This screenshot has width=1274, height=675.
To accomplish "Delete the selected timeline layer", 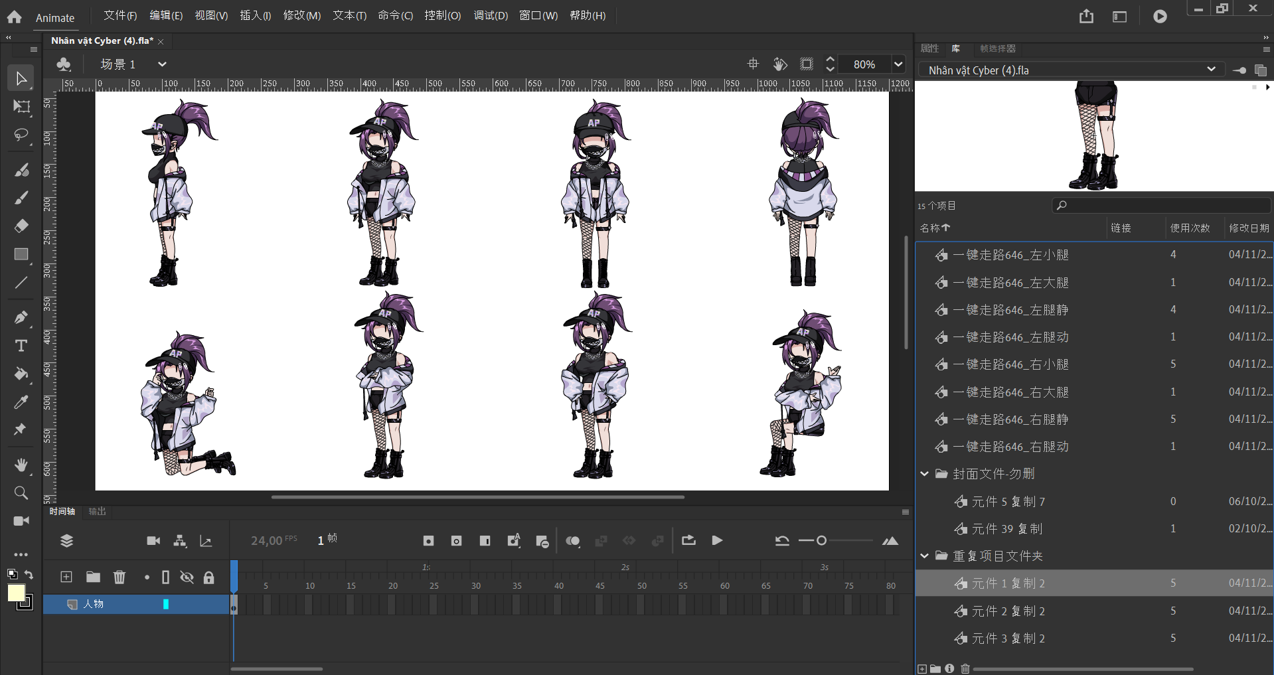I will [x=119, y=577].
